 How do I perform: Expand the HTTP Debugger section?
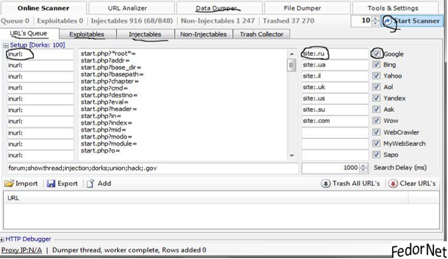coord(2,239)
